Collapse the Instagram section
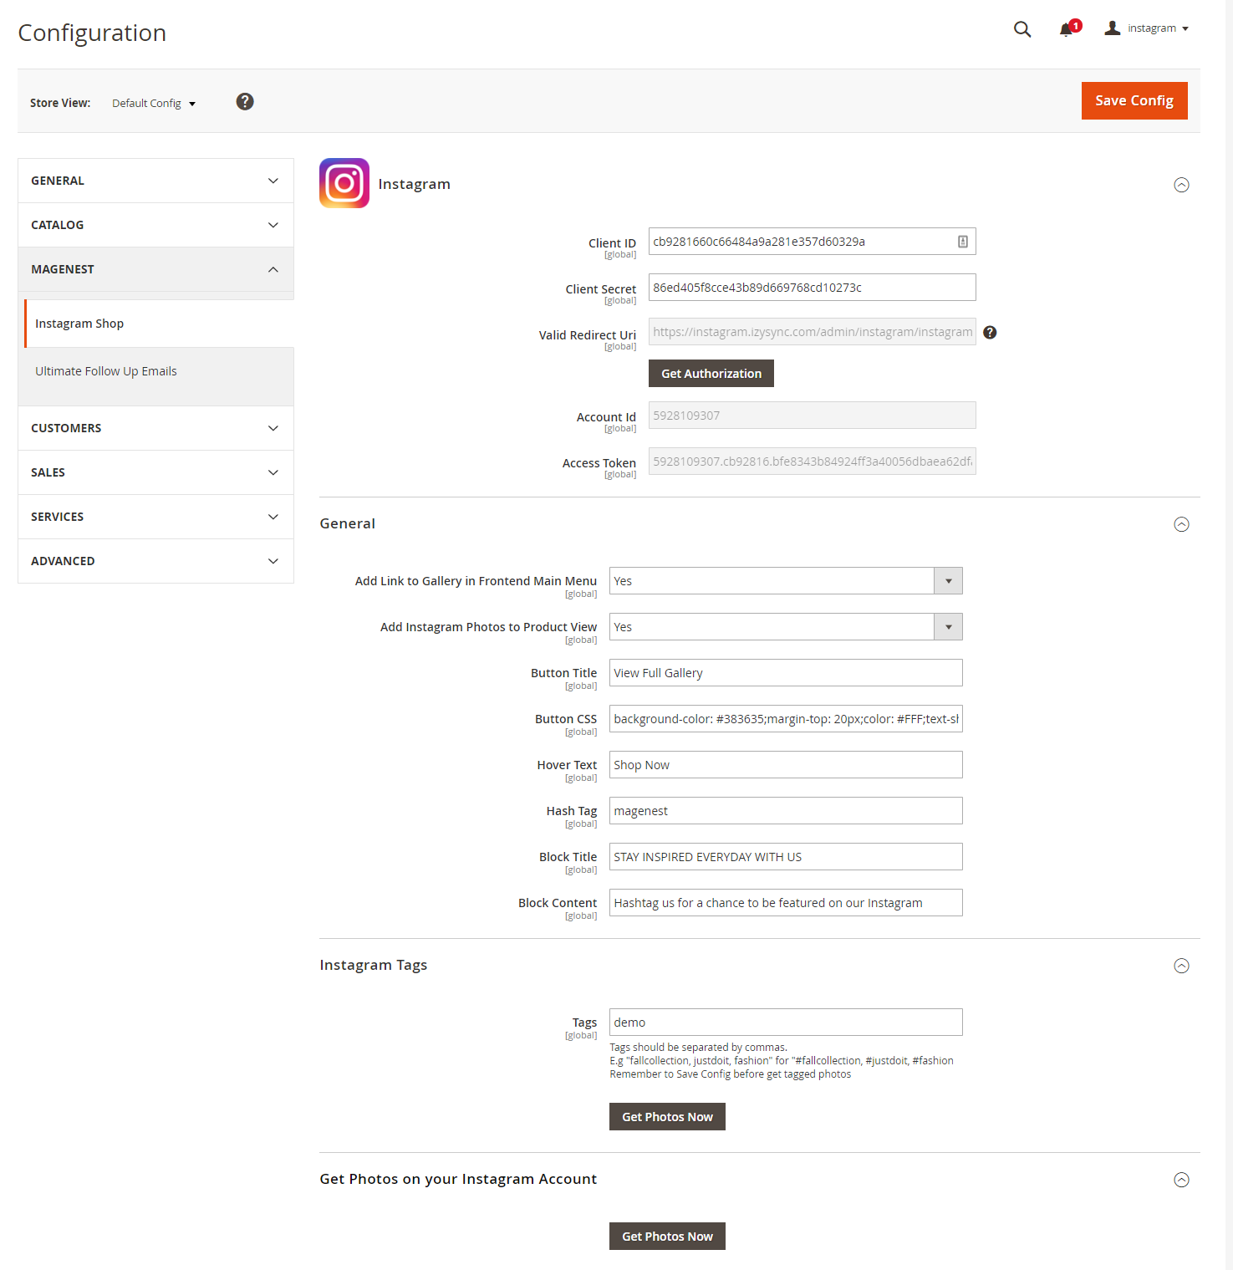Screen dimensions: 1233x1270 (1181, 185)
